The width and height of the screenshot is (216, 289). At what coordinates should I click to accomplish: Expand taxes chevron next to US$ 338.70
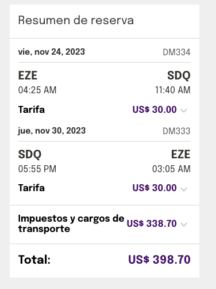click(x=184, y=225)
